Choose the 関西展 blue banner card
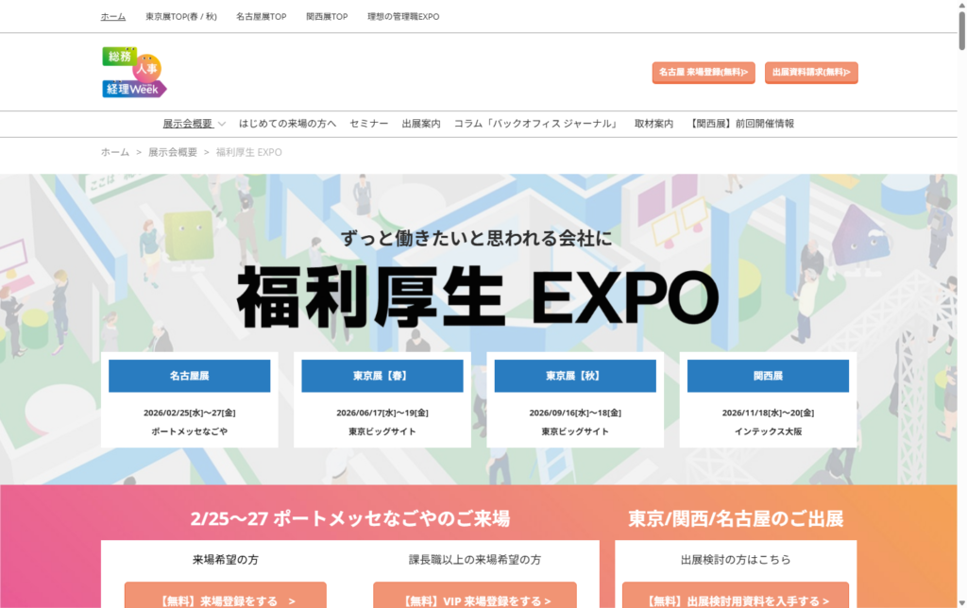 [x=768, y=376]
